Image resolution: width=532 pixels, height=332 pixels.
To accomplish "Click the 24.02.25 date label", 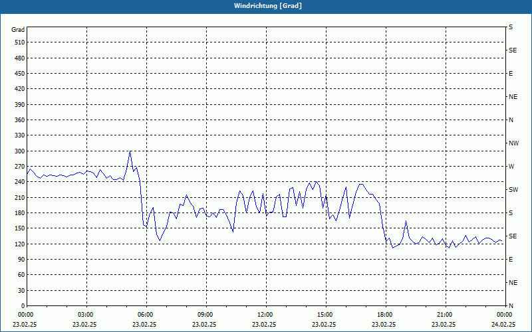I will (503, 325).
